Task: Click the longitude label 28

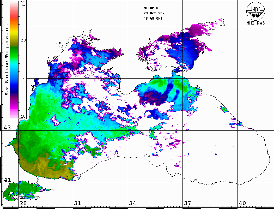Action: click(x=23, y=203)
